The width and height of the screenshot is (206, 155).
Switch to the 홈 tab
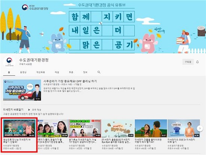point(9,72)
